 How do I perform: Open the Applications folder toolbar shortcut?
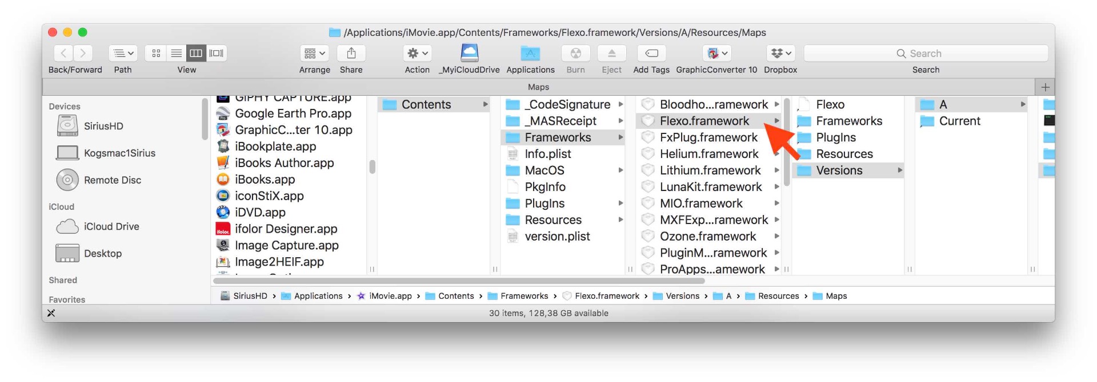coord(530,53)
